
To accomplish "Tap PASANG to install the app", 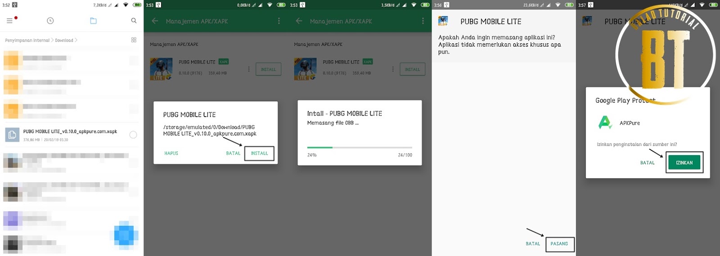I will click(x=559, y=244).
